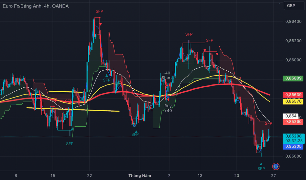306x180 pixels.
Task: Click date 20 on time axis
Action: 236,176
